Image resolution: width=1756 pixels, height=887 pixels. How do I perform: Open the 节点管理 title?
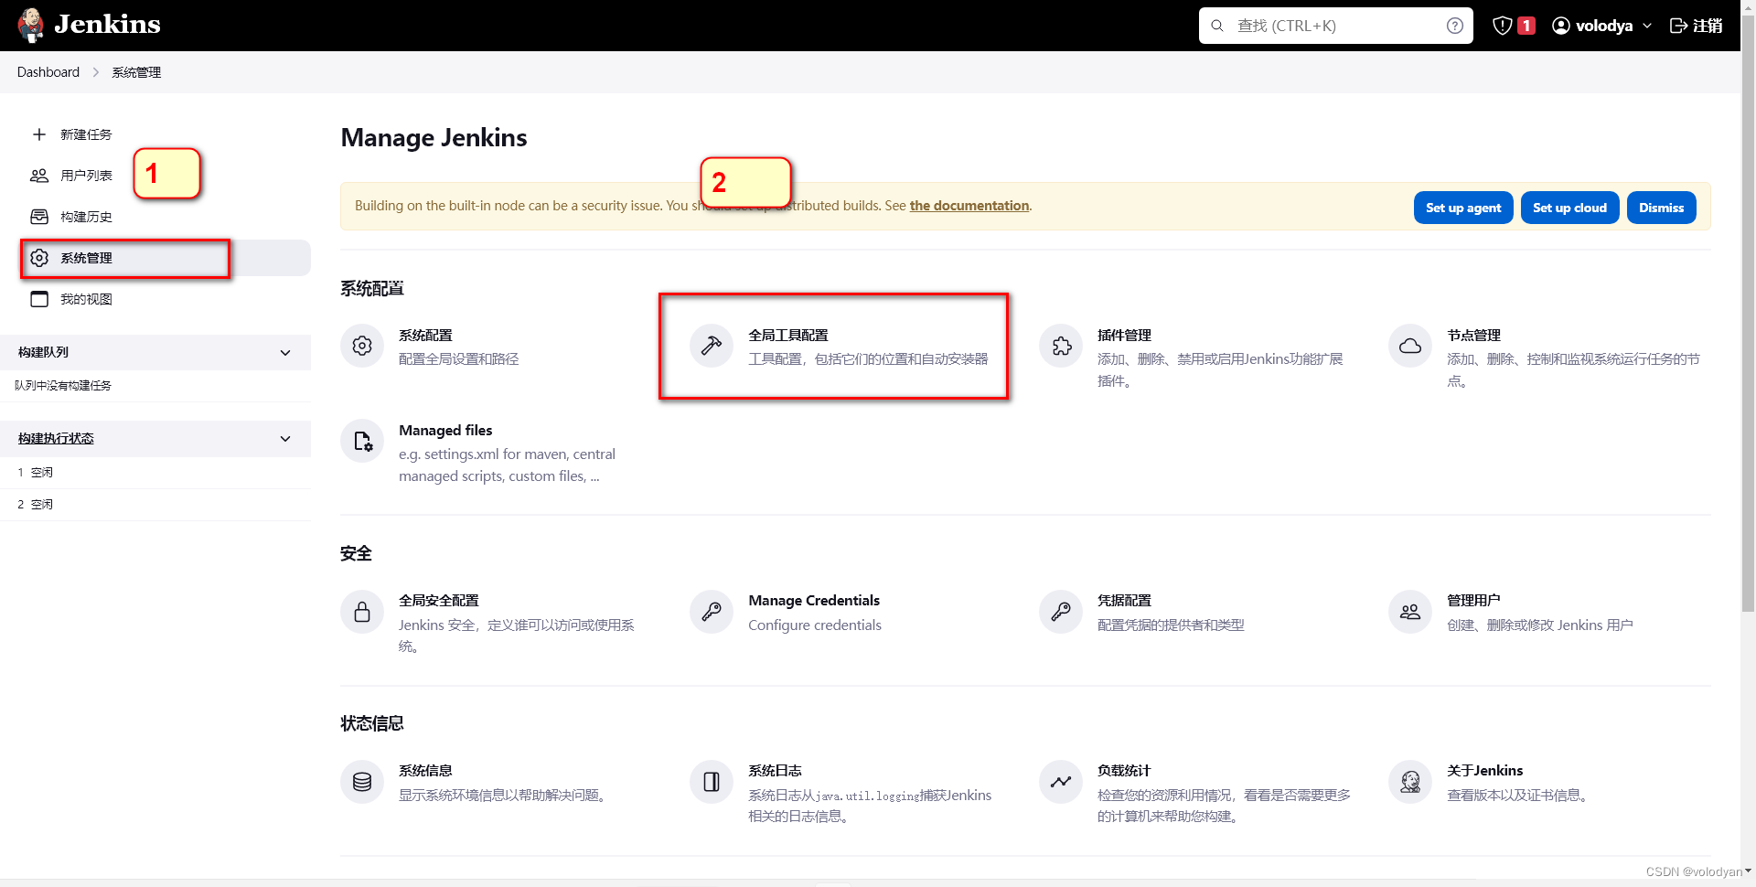1473,336
